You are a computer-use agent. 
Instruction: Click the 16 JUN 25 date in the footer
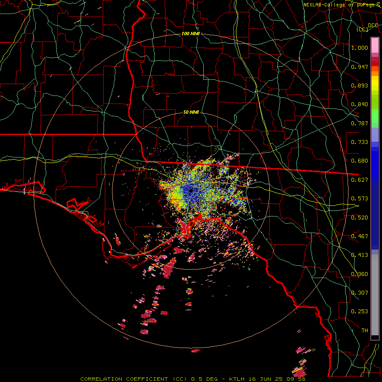pos(266,379)
